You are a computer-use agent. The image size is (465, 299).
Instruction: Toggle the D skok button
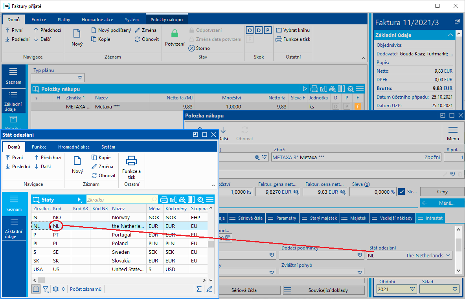click(x=259, y=30)
